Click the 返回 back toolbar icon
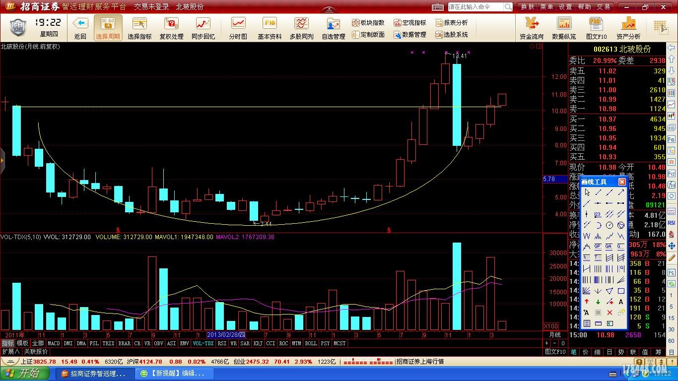The height and width of the screenshot is (381, 678). point(80,28)
